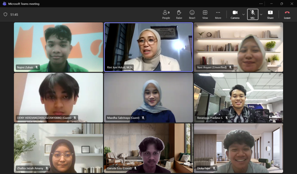This screenshot has height=174, width=297.
Task: Click the meeting duration timer
Action: point(14,15)
